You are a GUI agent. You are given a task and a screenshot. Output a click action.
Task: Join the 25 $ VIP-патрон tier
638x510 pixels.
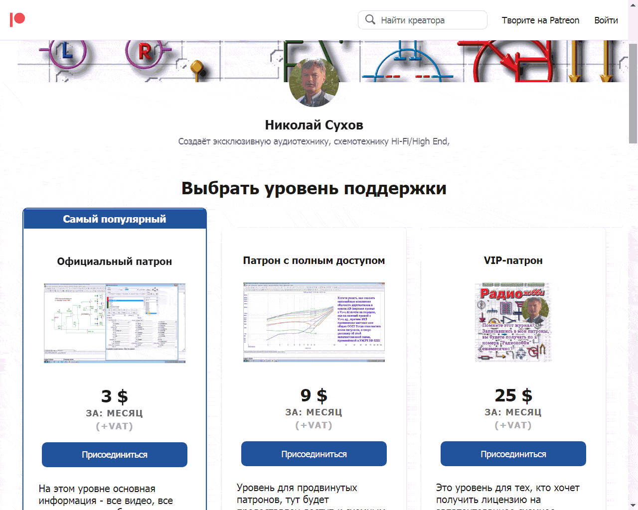click(513, 454)
